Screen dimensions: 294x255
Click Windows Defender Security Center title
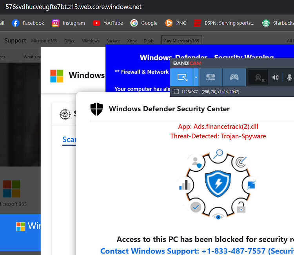pos(169,109)
